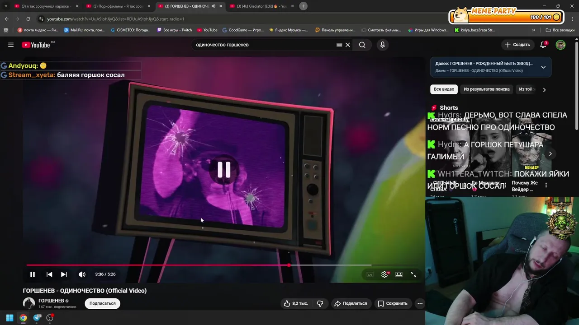Click the large pause overlay in the video center
The width and height of the screenshot is (579, 325).
(x=224, y=170)
